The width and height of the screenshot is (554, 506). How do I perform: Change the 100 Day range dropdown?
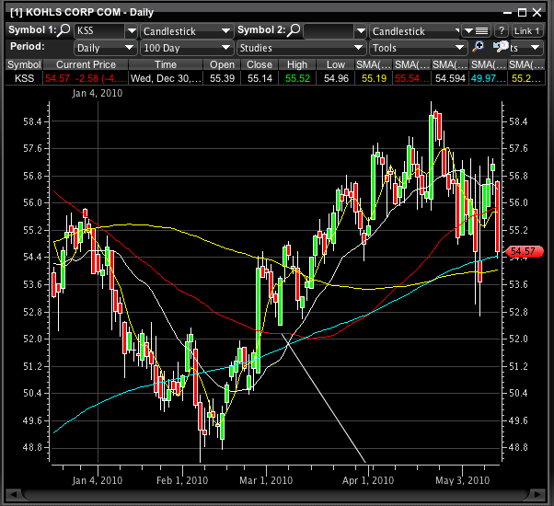tap(187, 47)
